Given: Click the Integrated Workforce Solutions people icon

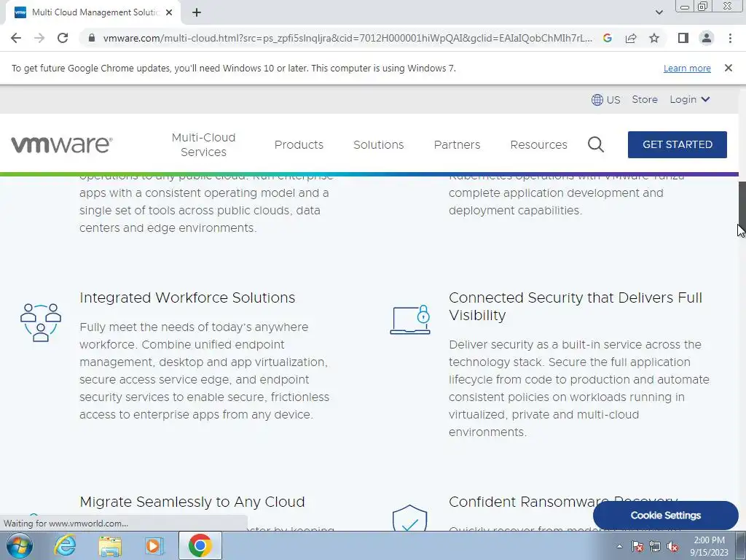Looking at the screenshot, I should (x=41, y=322).
